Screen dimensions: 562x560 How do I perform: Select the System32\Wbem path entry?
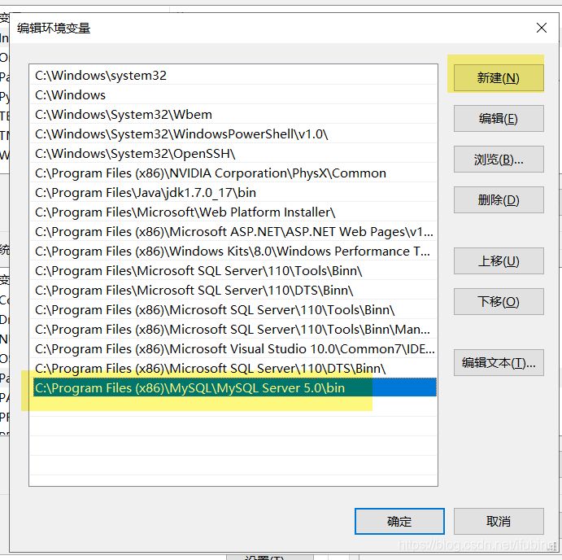pos(233,115)
